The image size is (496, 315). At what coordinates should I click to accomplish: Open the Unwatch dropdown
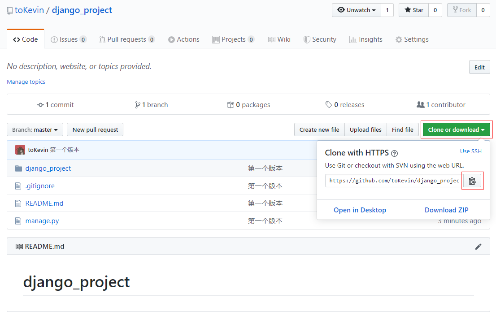tap(357, 10)
